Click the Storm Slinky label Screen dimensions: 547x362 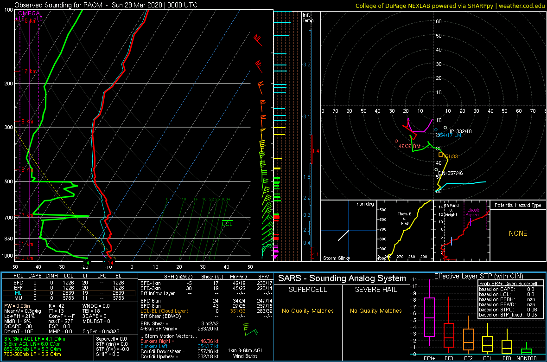(336, 259)
